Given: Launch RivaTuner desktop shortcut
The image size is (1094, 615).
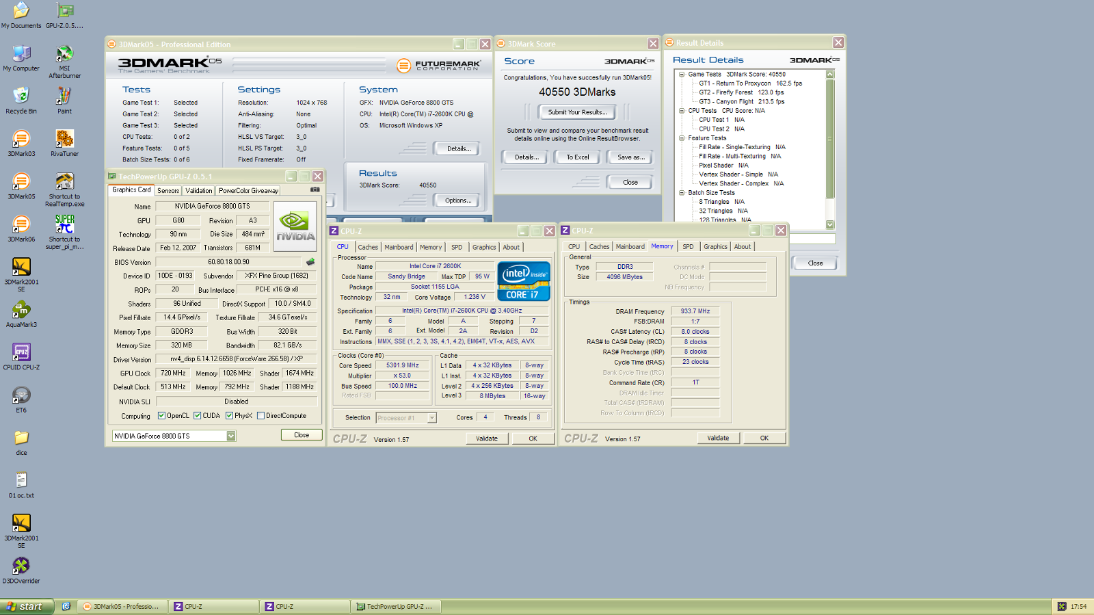Looking at the screenshot, I should coord(64,144).
